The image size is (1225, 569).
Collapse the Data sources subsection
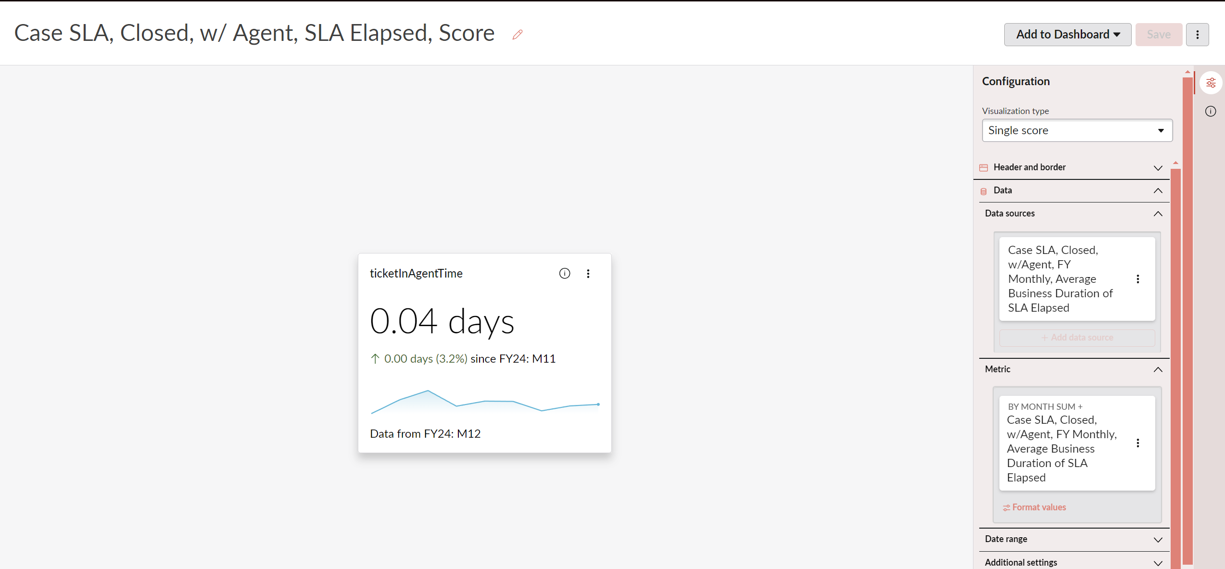point(1158,214)
